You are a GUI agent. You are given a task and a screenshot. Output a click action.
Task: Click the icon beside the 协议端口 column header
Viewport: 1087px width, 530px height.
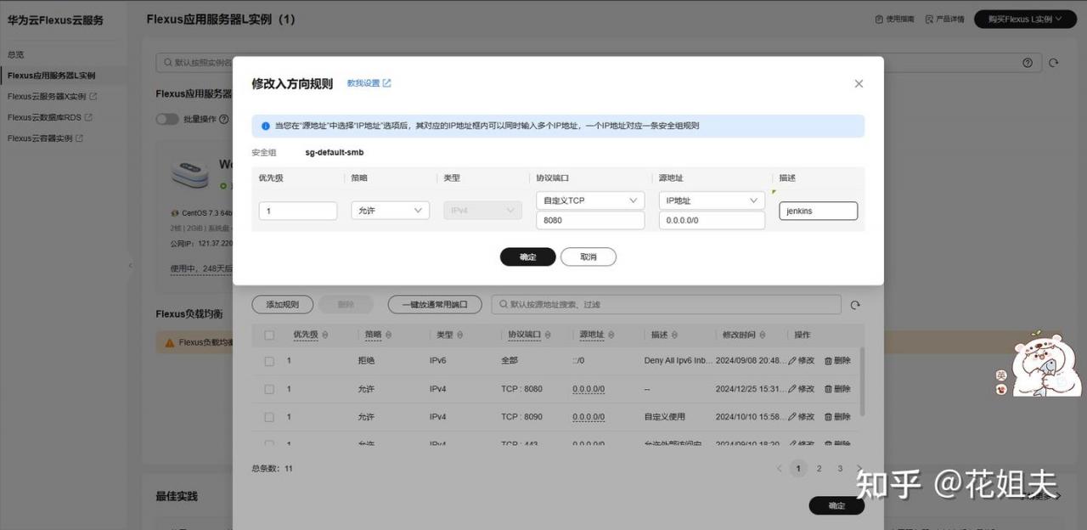(x=548, y=335)
